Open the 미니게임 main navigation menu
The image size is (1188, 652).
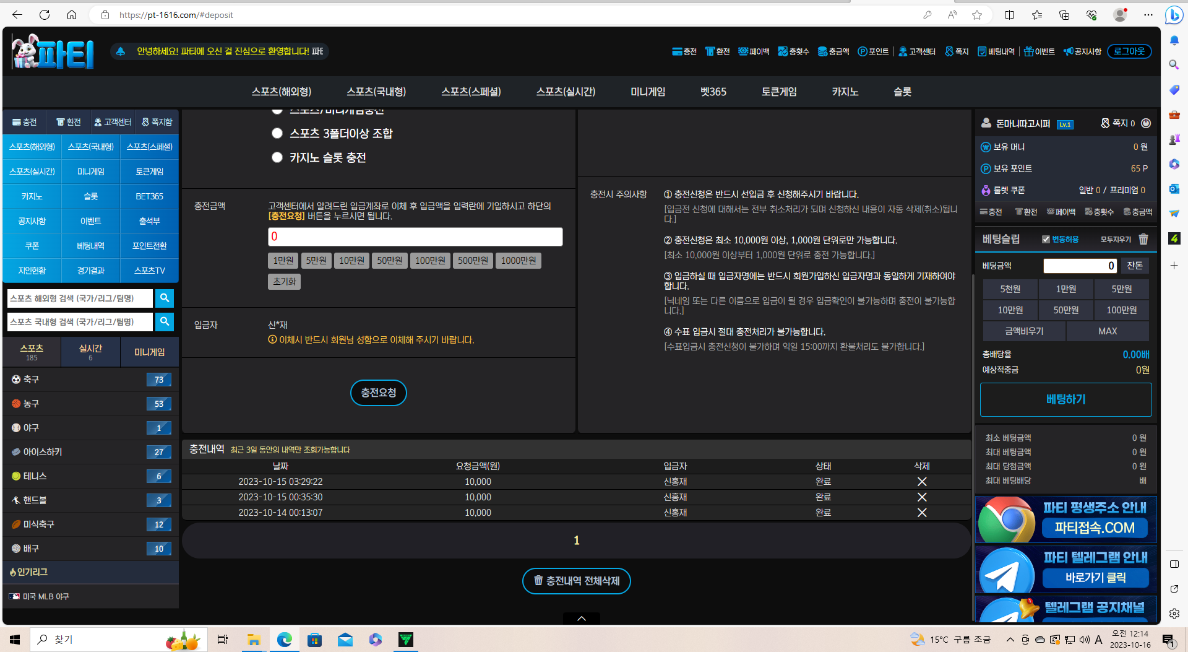click(x=647, y=92)
